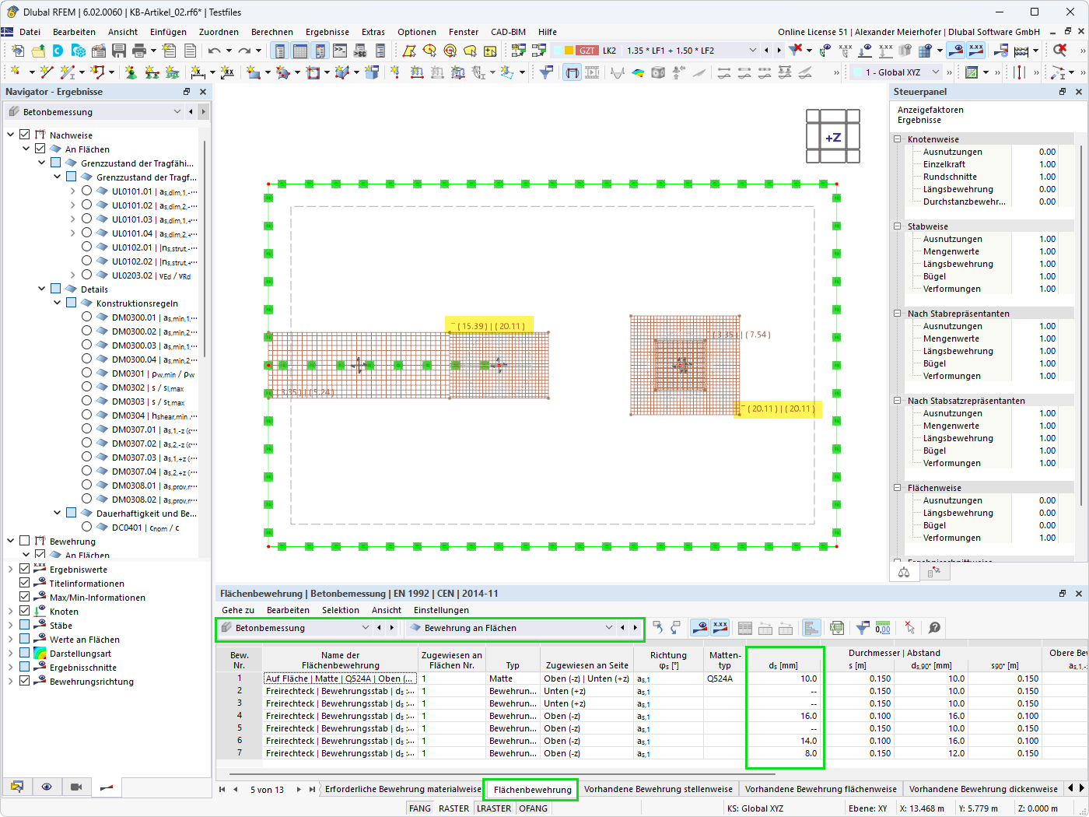Image resolution: width=1089 pixels, height=817 pixels.
Task: Collapse the Knotenweise group in Steuerpanel
Action: pyautogui.click(x=897, y=139)
